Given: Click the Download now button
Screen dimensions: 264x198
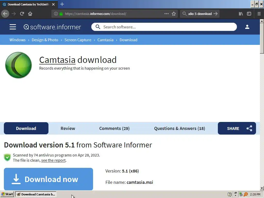Looking at the screenshot, I should [48, 179].
